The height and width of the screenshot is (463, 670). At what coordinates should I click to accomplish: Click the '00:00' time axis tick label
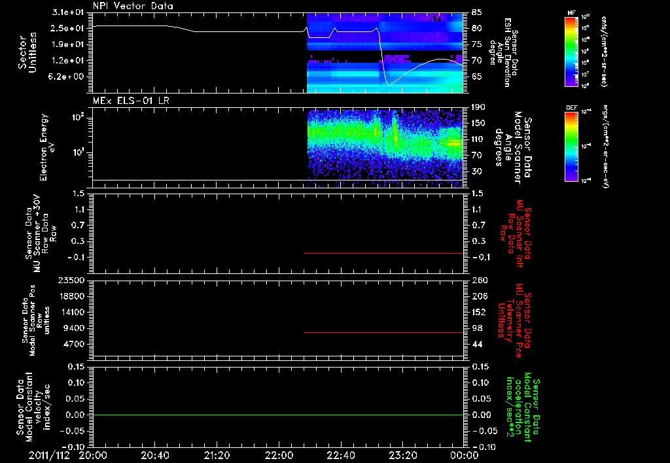465,455
